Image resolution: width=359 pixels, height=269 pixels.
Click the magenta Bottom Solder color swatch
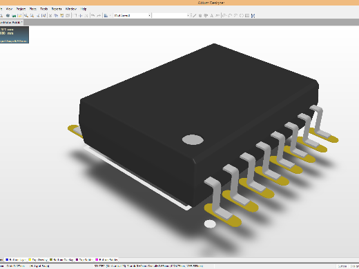(97, 259)
